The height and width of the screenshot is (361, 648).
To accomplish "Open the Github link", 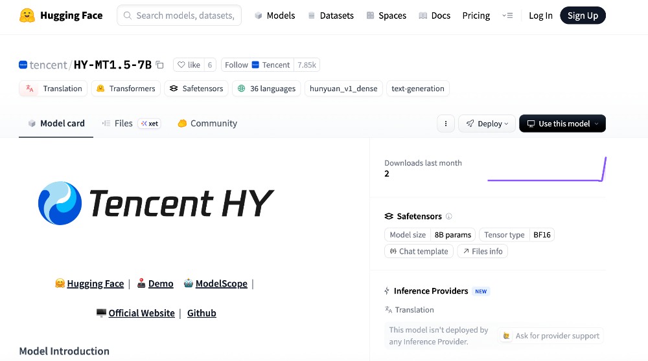I will [x=202, y=313].
